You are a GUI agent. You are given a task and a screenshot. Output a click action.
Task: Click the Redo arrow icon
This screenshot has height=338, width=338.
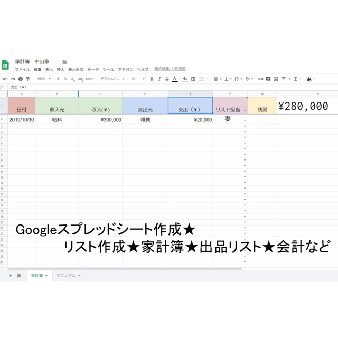[13, 79]
